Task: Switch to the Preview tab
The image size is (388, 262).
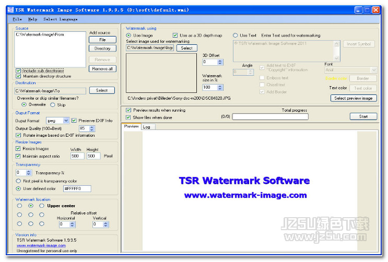Action: point(131,126)
